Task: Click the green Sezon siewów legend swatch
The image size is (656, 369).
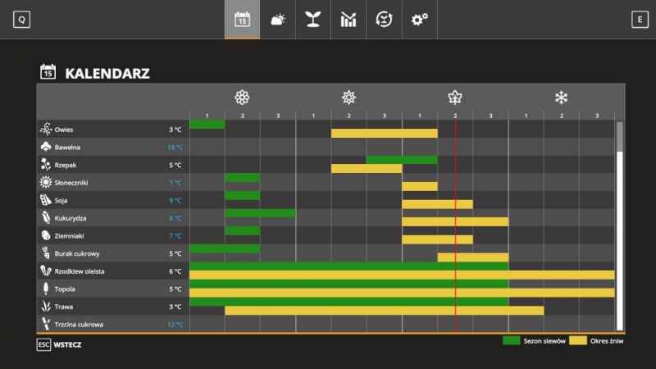Action: [x=511, y=340]
